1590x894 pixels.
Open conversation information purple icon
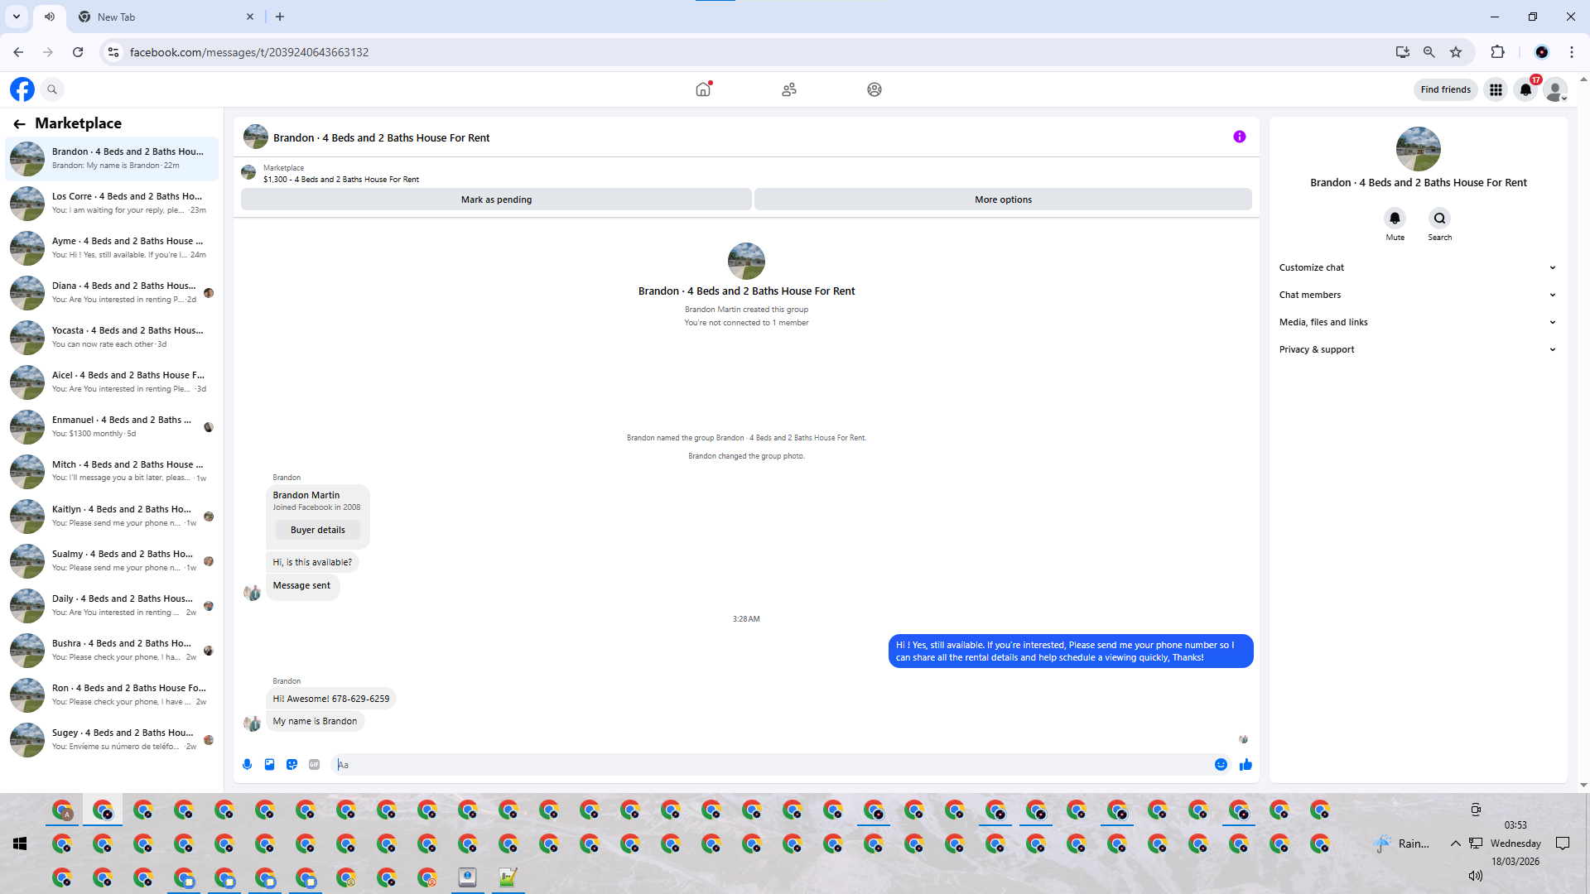(x=1240, y=137)
